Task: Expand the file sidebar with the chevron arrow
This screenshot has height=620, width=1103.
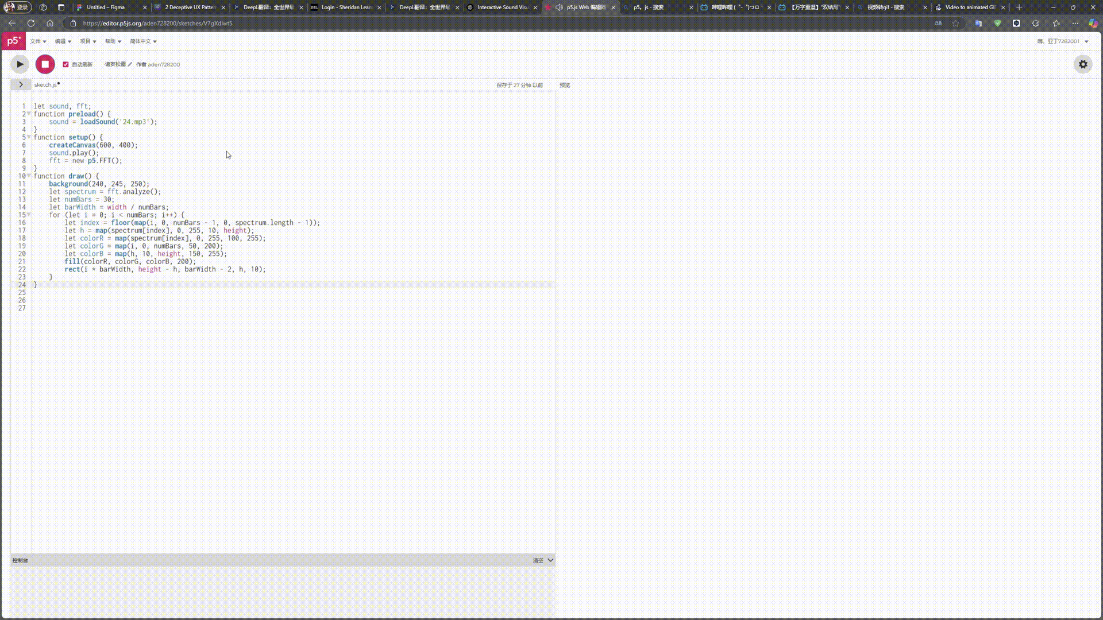Action: pyautogui.click(x=21, y=84)
